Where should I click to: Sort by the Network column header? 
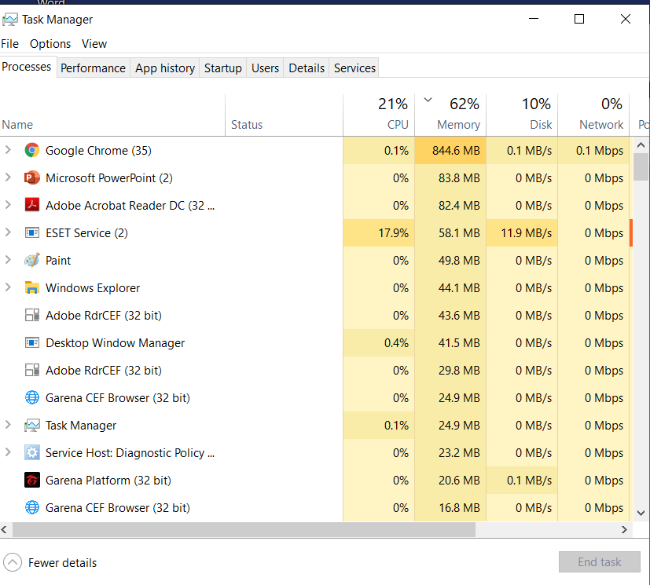594,115
